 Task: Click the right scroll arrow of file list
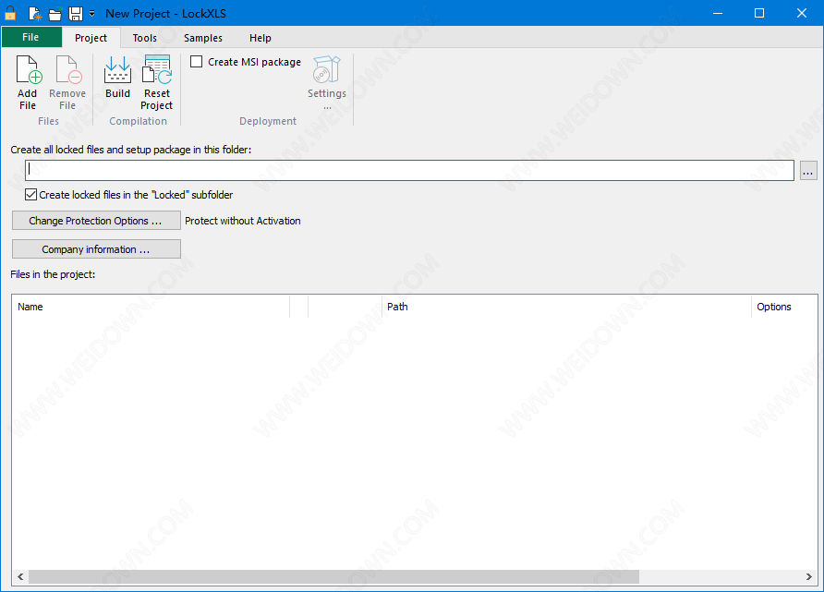click(x=809, y=577)
